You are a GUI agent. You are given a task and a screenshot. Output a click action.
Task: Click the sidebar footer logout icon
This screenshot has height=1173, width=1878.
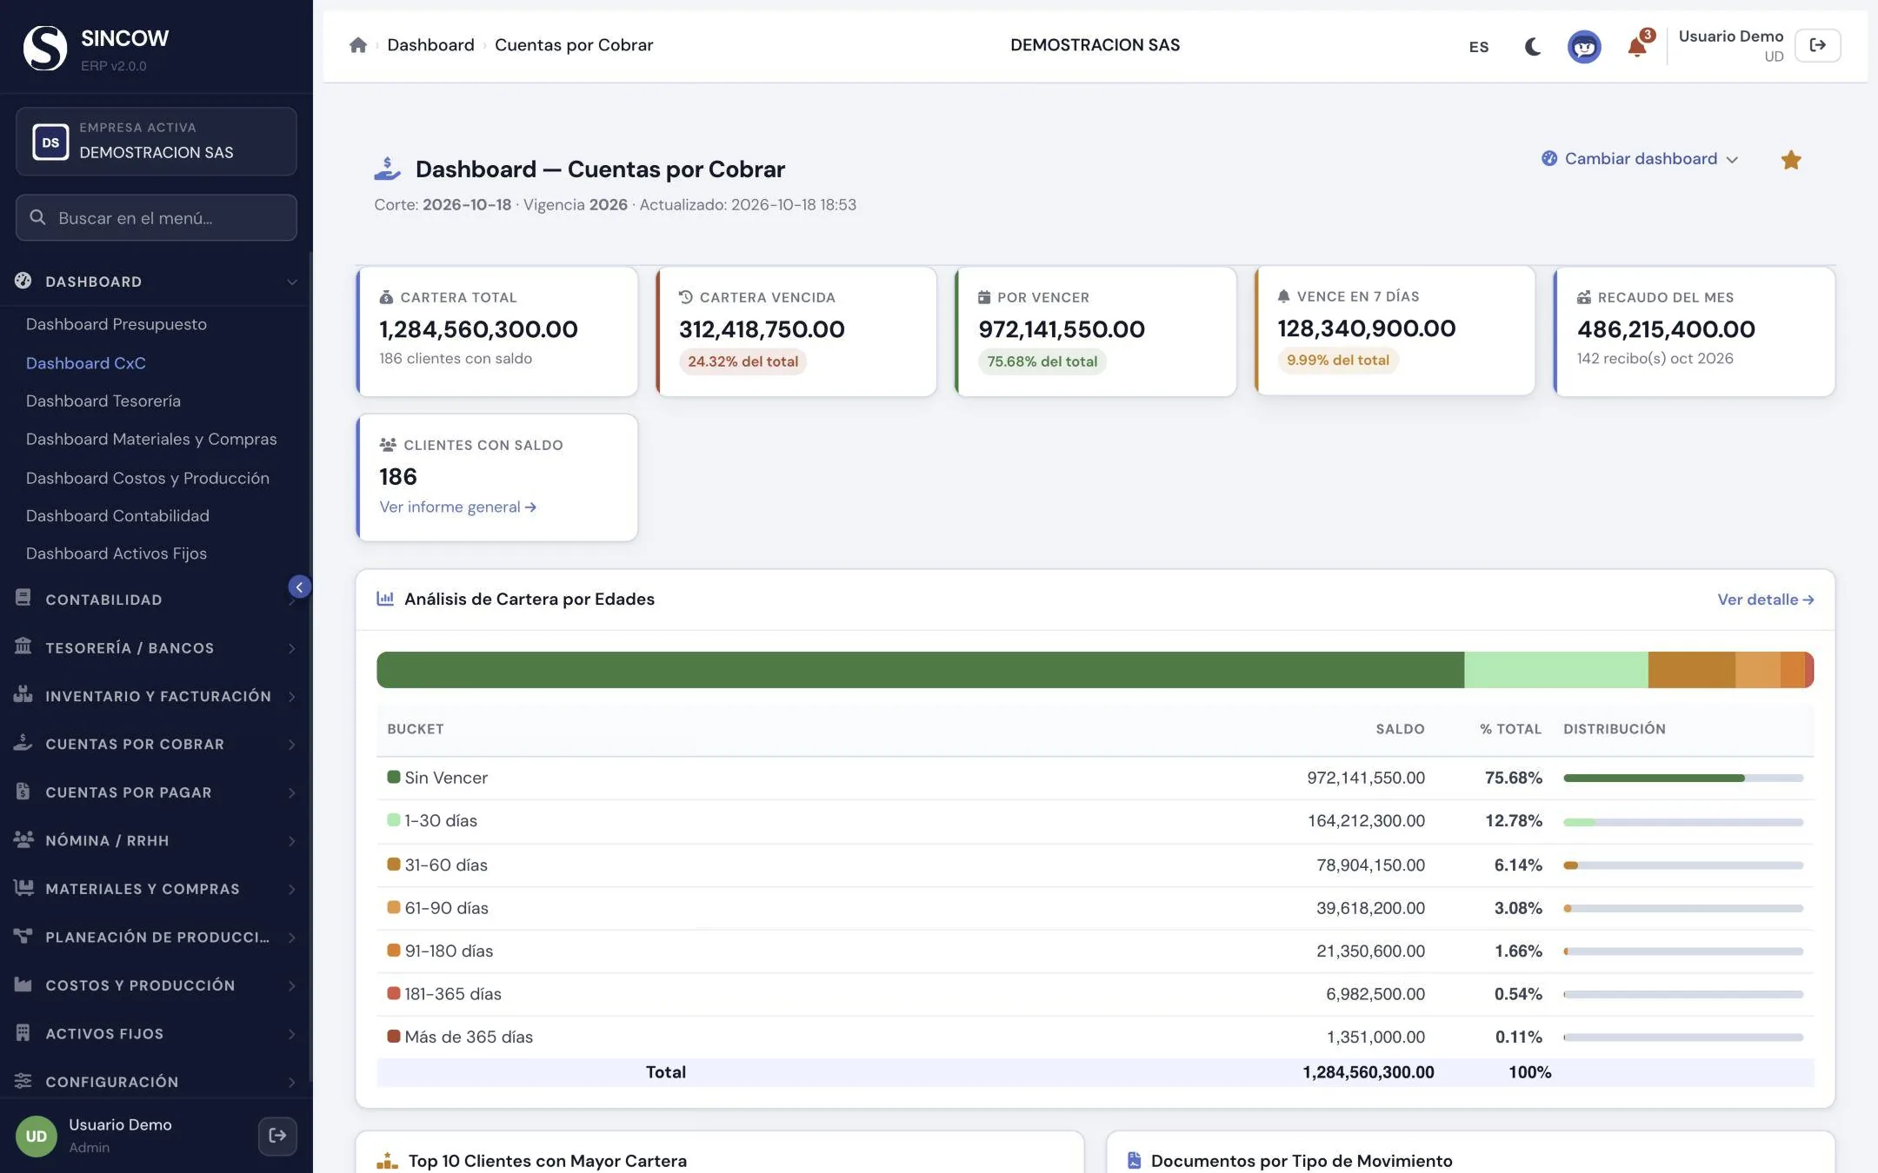pos(277,1136)
